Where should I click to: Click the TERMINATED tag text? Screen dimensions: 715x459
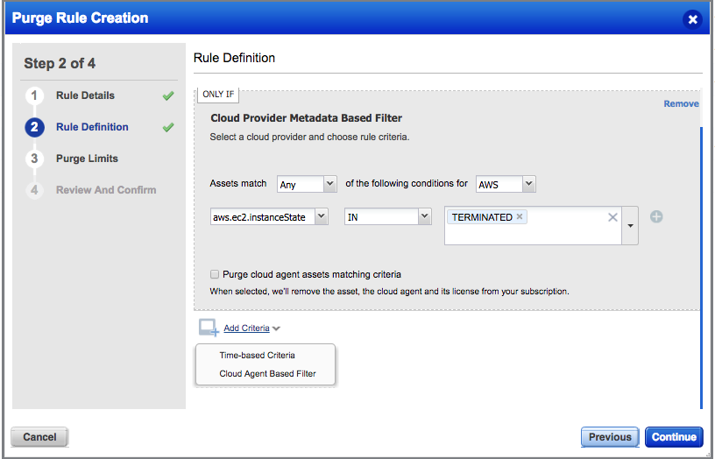[483, 217]
